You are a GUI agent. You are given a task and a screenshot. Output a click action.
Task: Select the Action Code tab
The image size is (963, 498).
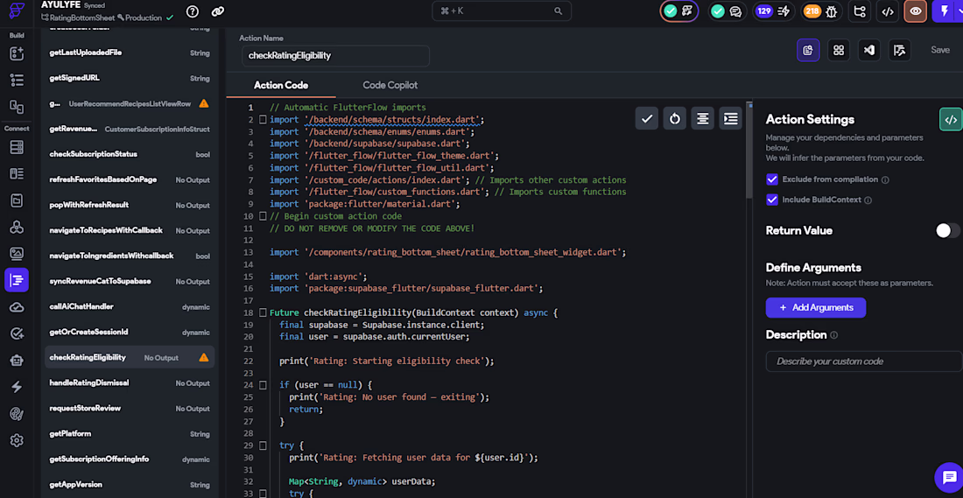(x=281, y=85)
